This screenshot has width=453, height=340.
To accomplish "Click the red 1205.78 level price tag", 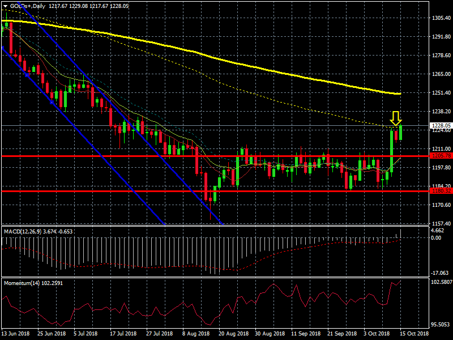I will pyautogui.click(x=441, y=155).
